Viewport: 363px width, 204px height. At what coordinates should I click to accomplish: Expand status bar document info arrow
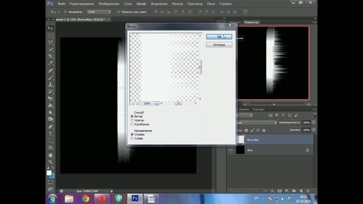[112, 191]
